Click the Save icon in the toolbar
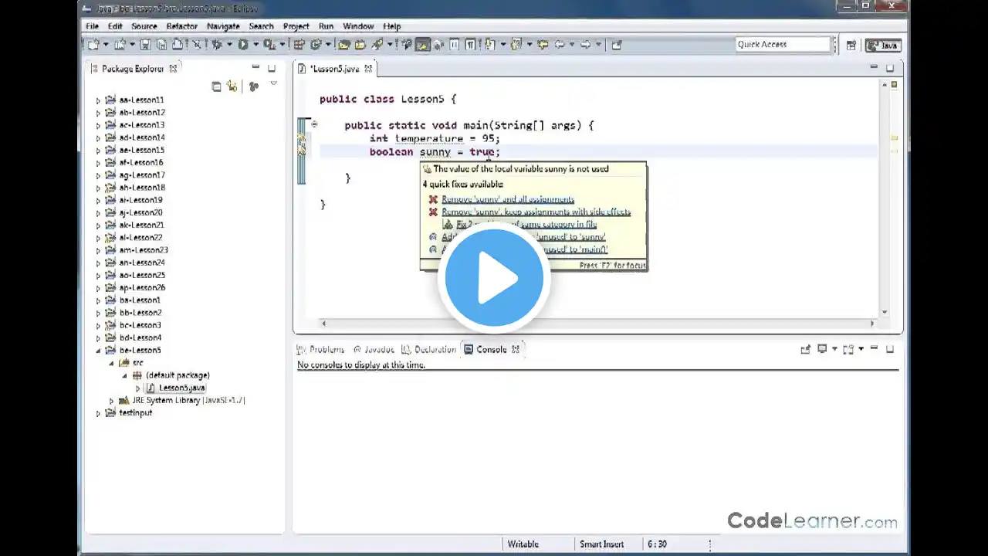The height and width of the screenshot is (556, 988). pos(144,45)
